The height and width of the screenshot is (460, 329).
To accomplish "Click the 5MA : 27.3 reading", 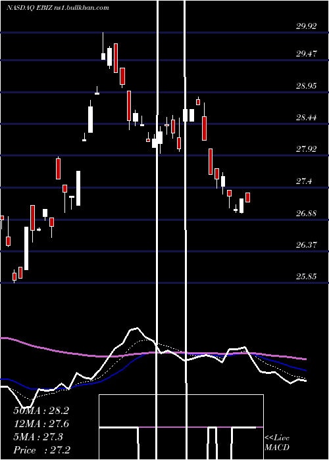I will [x=38, y=437].
